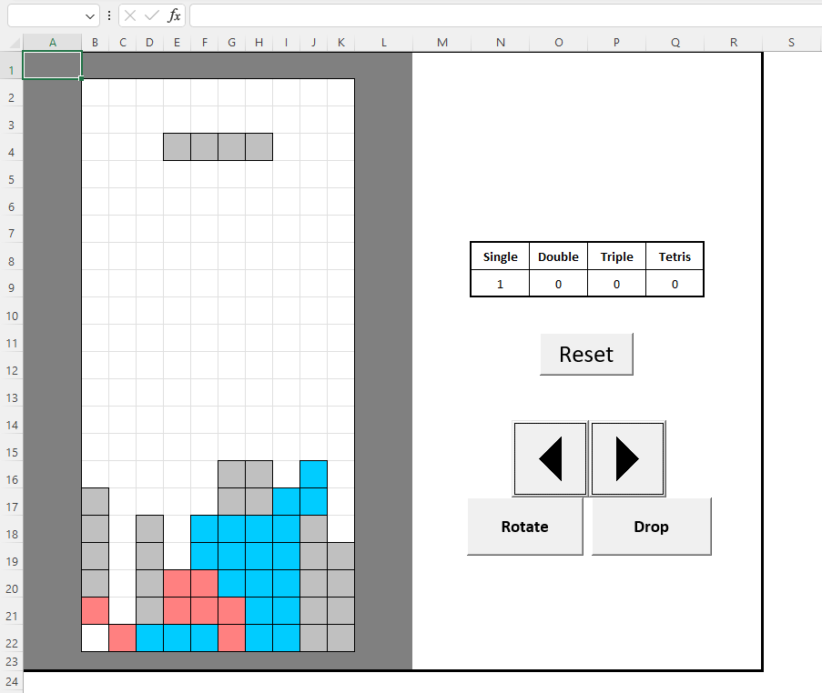The height and width of the screenshot is (693, 822).
Task: Select column S header
Action: [x=791, y=43]
